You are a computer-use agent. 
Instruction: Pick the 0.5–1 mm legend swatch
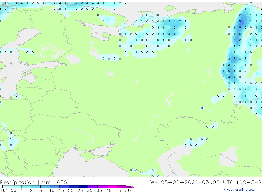17,187
